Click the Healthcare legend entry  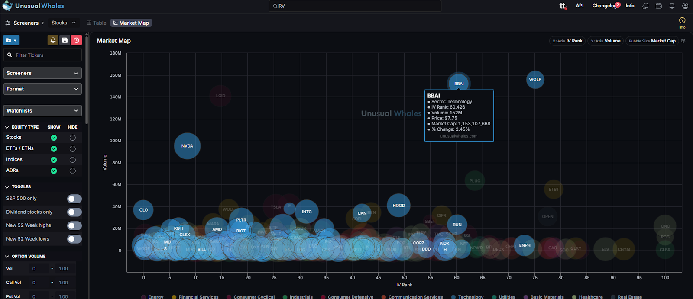[587, 297]
